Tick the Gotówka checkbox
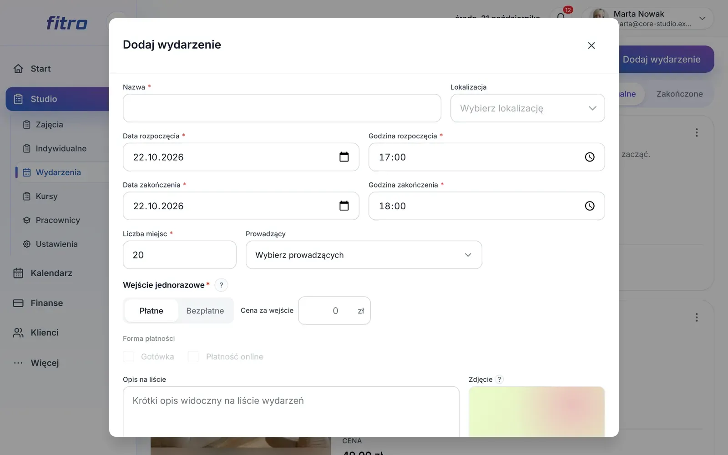Image resolution: width=728 pixels, height=455 pixels. (x=129, y=357)
